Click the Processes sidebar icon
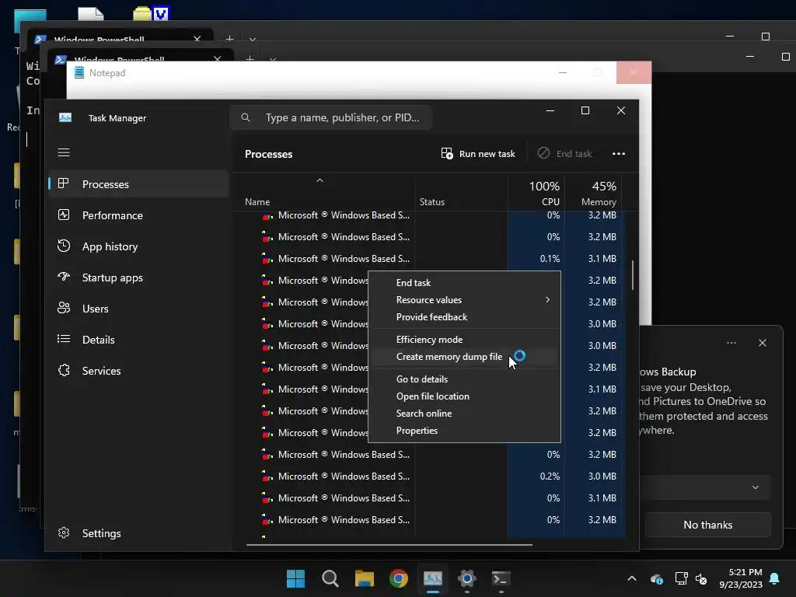The image size is (796, 597). (64, 183)
